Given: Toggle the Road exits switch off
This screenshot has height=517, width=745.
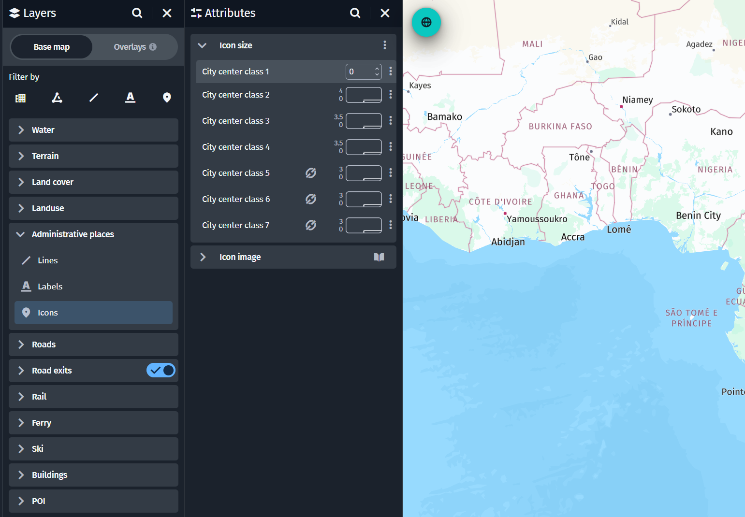Looking at the screenshot, I should point(161,371).
